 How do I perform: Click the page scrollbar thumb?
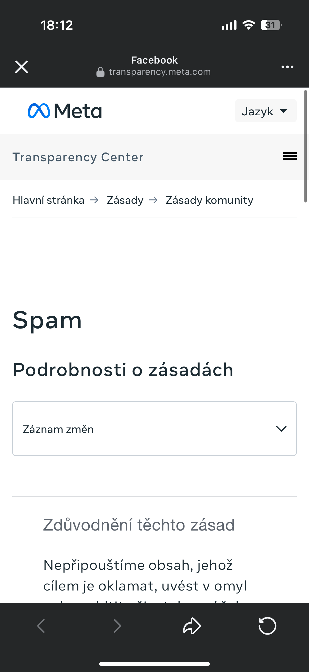point(305,146)
